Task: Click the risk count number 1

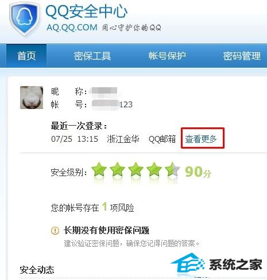Action: pos(105,207)
